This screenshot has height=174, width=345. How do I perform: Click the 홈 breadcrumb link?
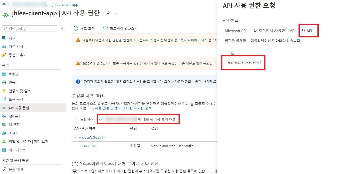click(x=4, y=4)
